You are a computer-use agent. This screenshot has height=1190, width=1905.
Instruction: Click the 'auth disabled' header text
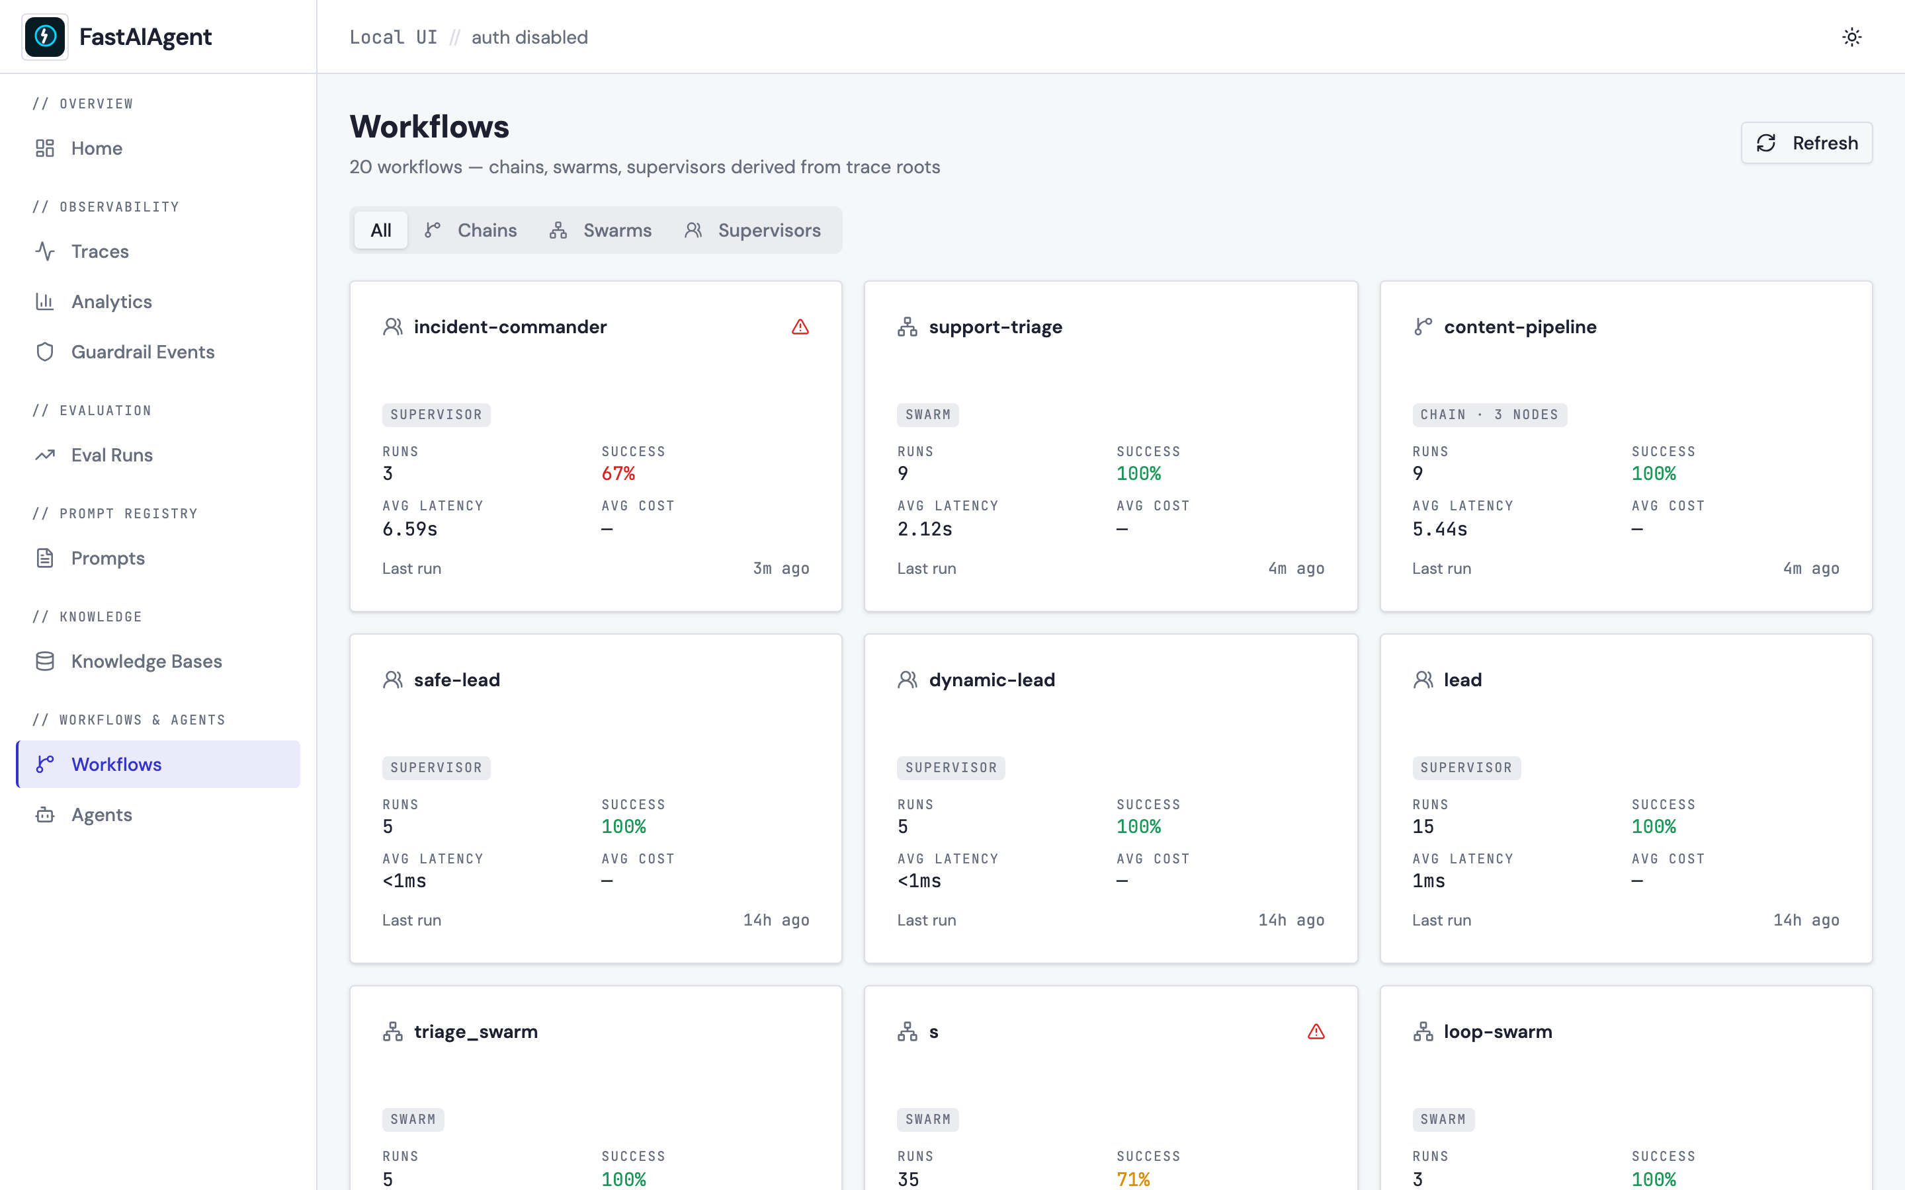tap(530, 37)
